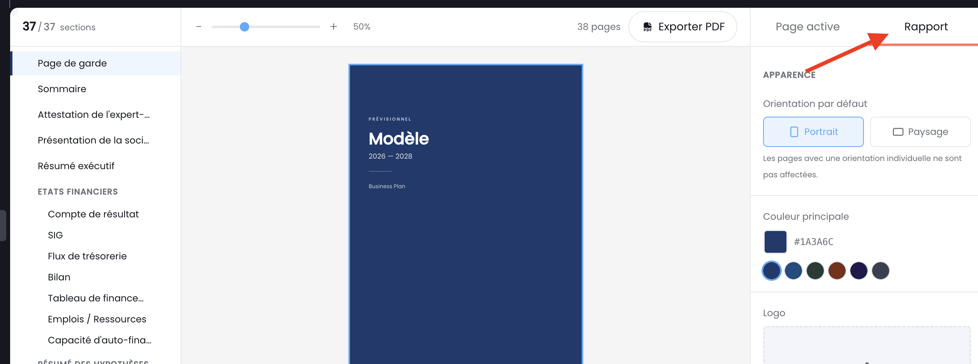Screen dimensions: 978x364
Task: Choose the brown preset color
Action: [837, 271]
